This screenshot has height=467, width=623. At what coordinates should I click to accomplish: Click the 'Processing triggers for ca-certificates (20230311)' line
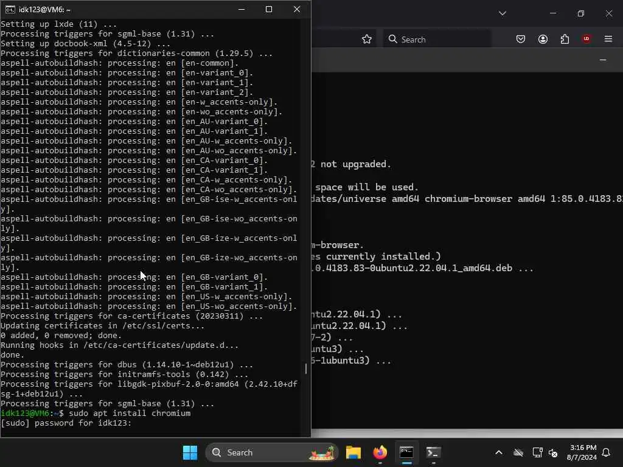click(132, 316)
